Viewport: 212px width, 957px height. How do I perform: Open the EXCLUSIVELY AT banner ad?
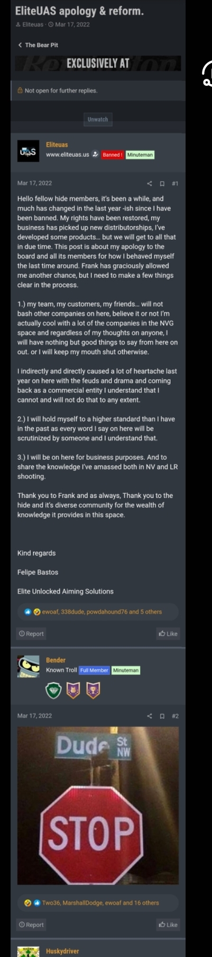pyautogui.click(x=98, y=64)
